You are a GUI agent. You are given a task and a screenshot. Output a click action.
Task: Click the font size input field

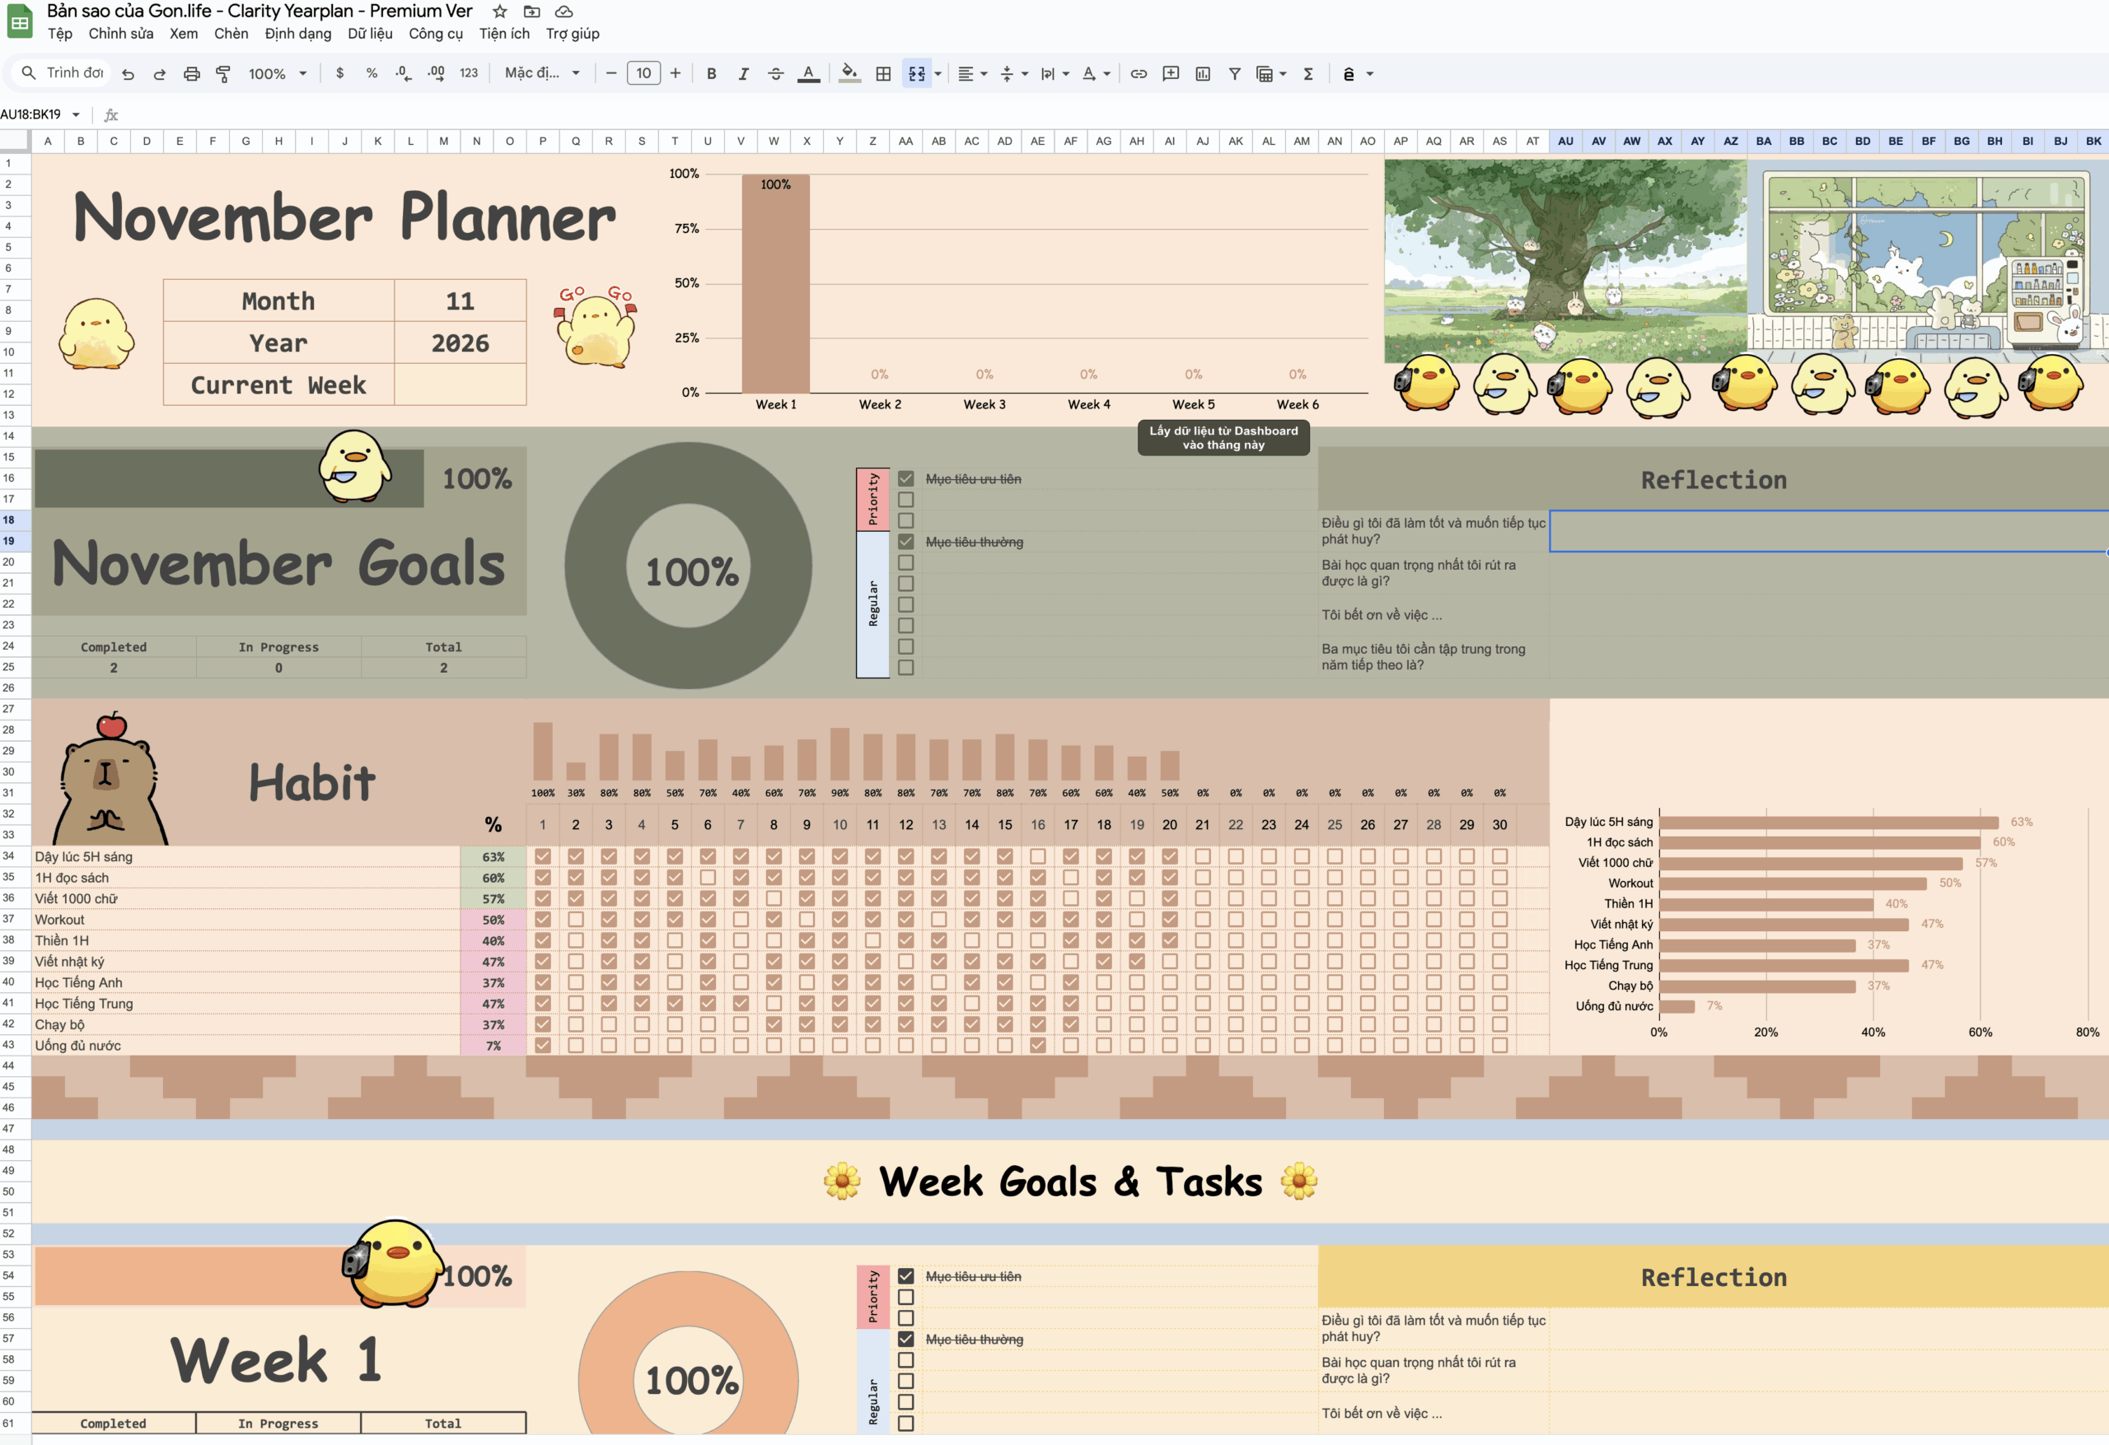pyautogui.click(x=643, y=73)
